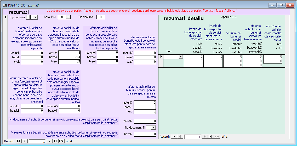Click main record number box

tap(37, 141)
